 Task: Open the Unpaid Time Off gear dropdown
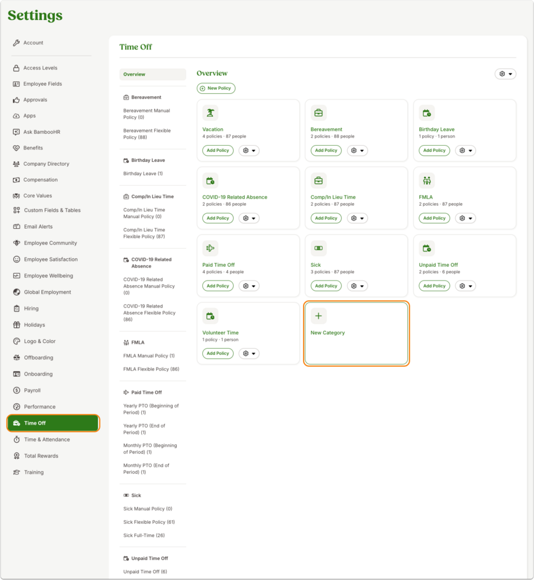point(466,286)
